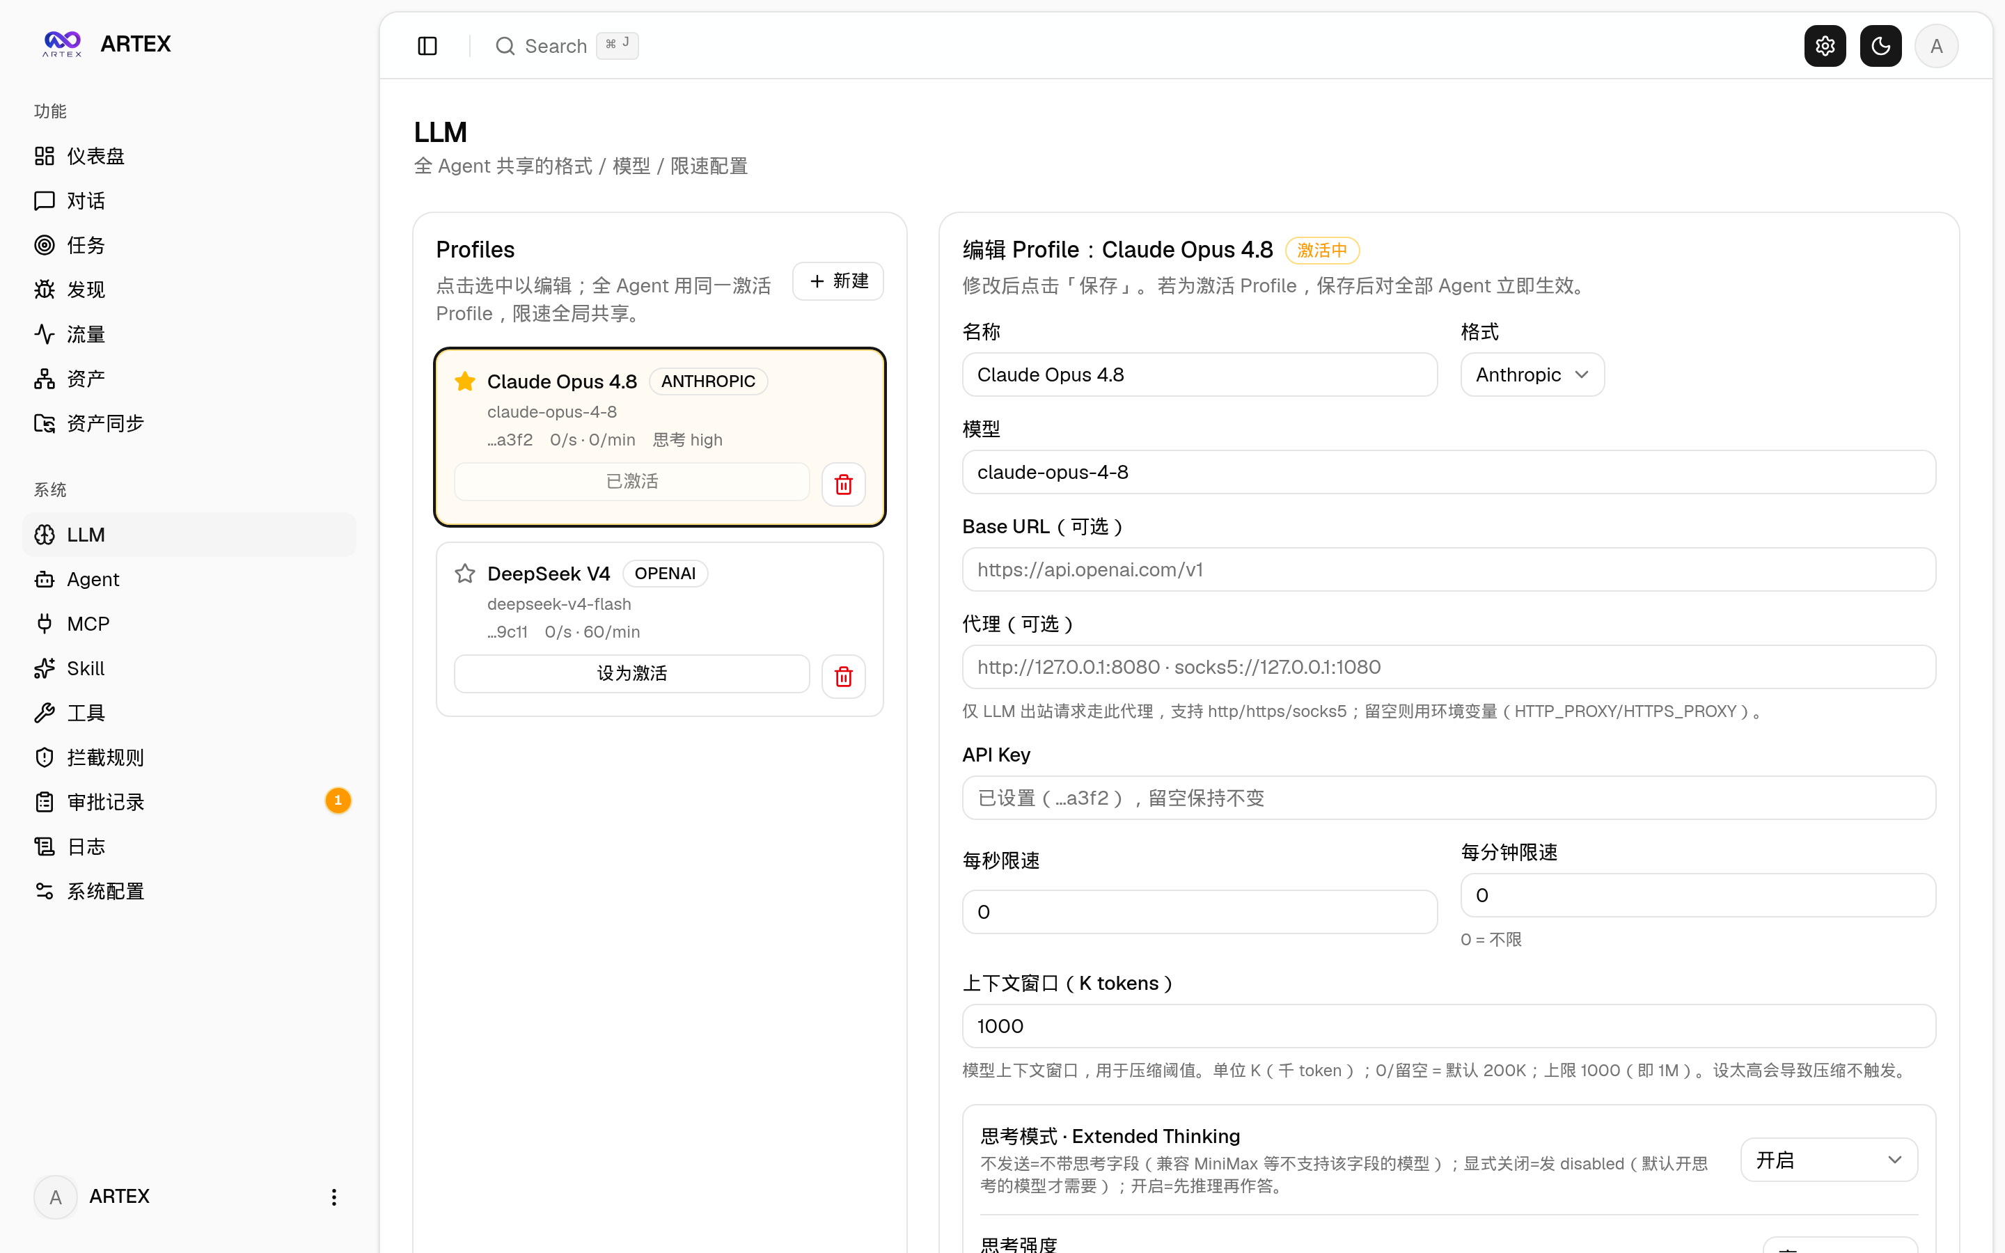
Task: Click the OPENAI tag on DeepSeek profile
Action: point(666,574)
